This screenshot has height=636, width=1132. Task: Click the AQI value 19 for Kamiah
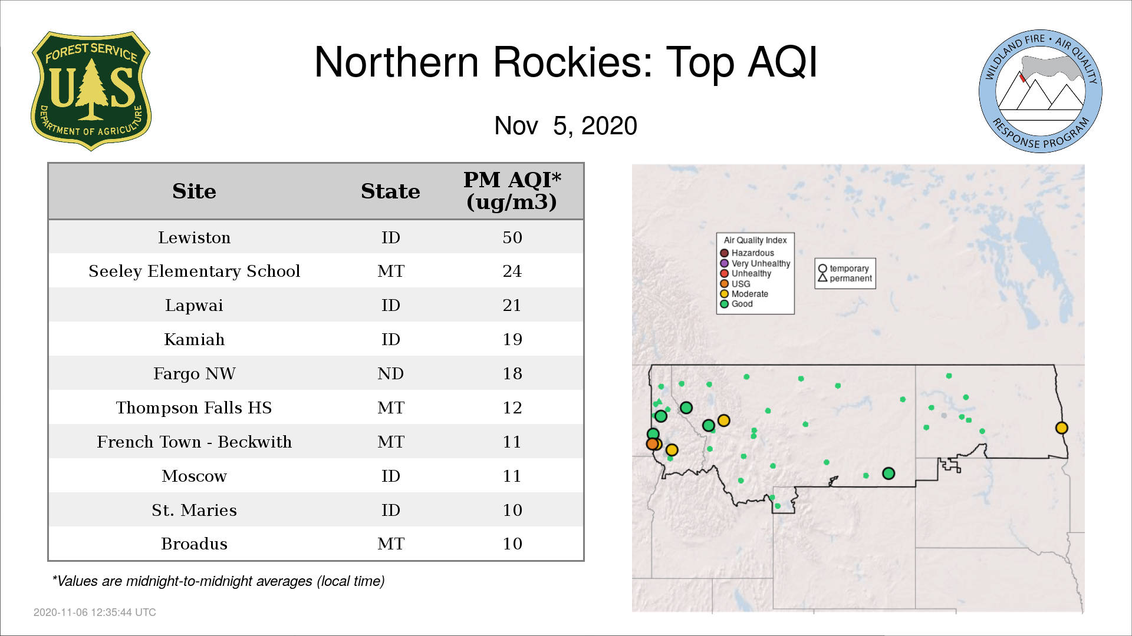pos(512,340)
